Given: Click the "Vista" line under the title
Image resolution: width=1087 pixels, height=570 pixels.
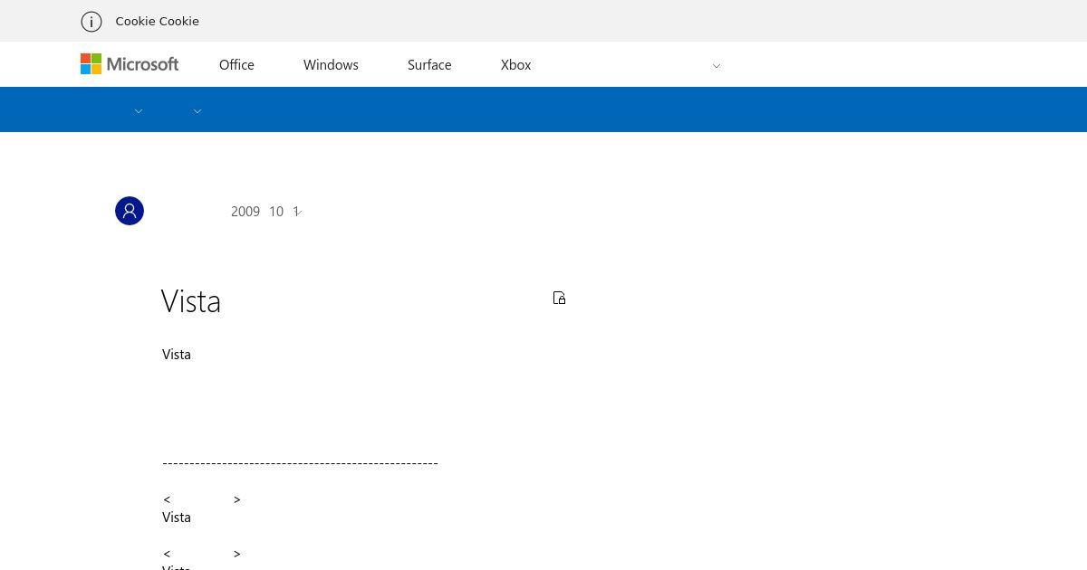Looking at the screenshot, I should 177,355.
